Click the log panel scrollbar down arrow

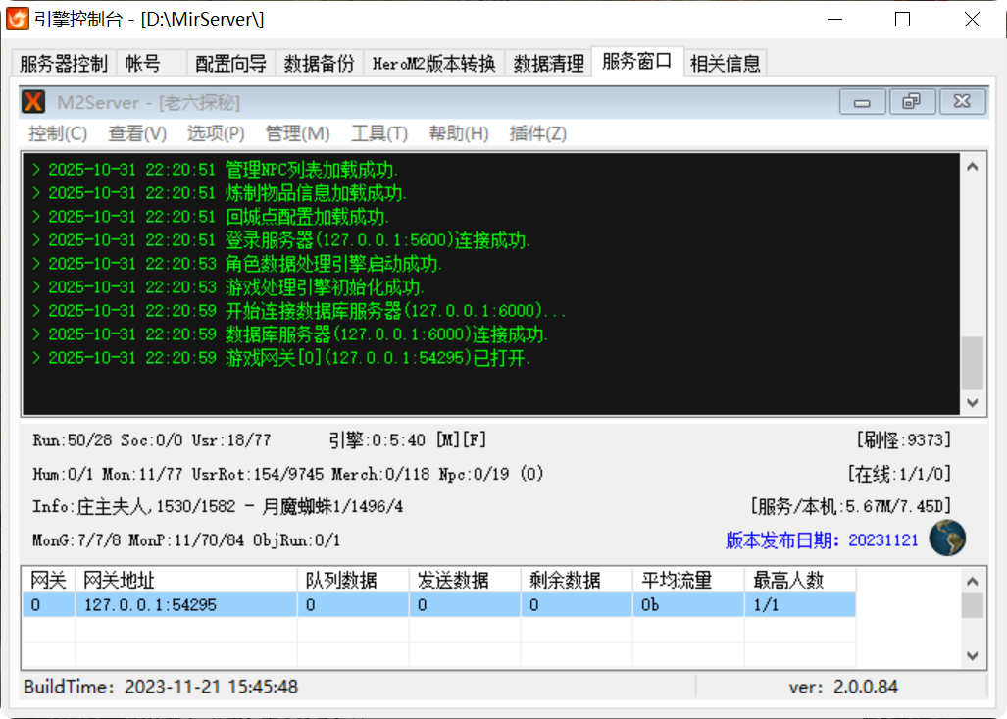pyautogui.click(x=972, y=402)
